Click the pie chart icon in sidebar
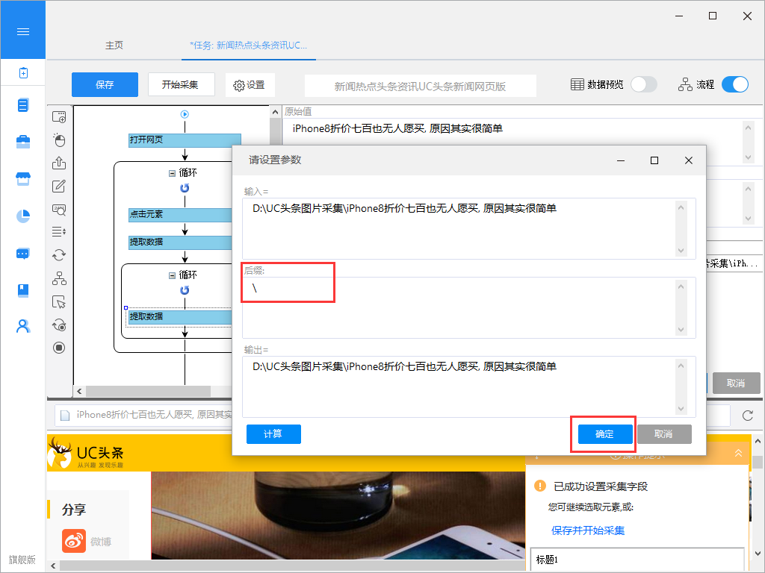This screenshot has width=765, height=573. click(23, 216)
